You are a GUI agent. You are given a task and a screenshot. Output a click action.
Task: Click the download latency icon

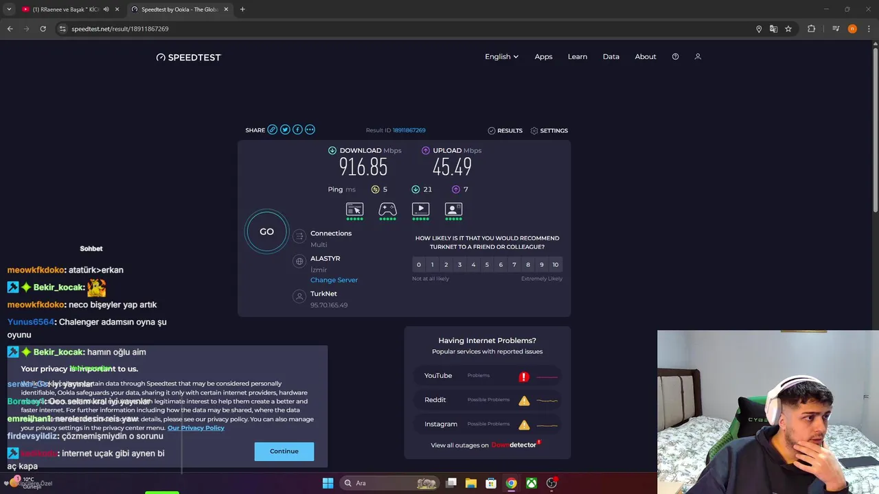(x=415, y=189)
